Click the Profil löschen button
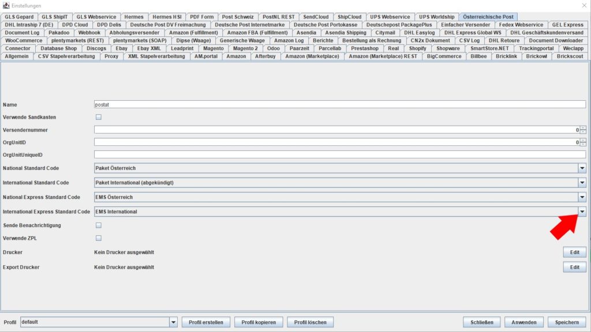The width and height of the screenshot is (591, 332). click(310, 322)
